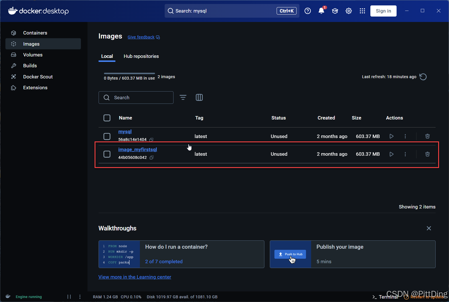This screenshot has height=302, width=449.
Task: Check the image_myfirstsql checkbox
Action: (107, 154)
